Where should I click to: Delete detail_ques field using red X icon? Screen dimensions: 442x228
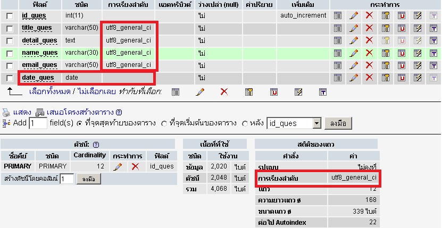tap(369, 40)
